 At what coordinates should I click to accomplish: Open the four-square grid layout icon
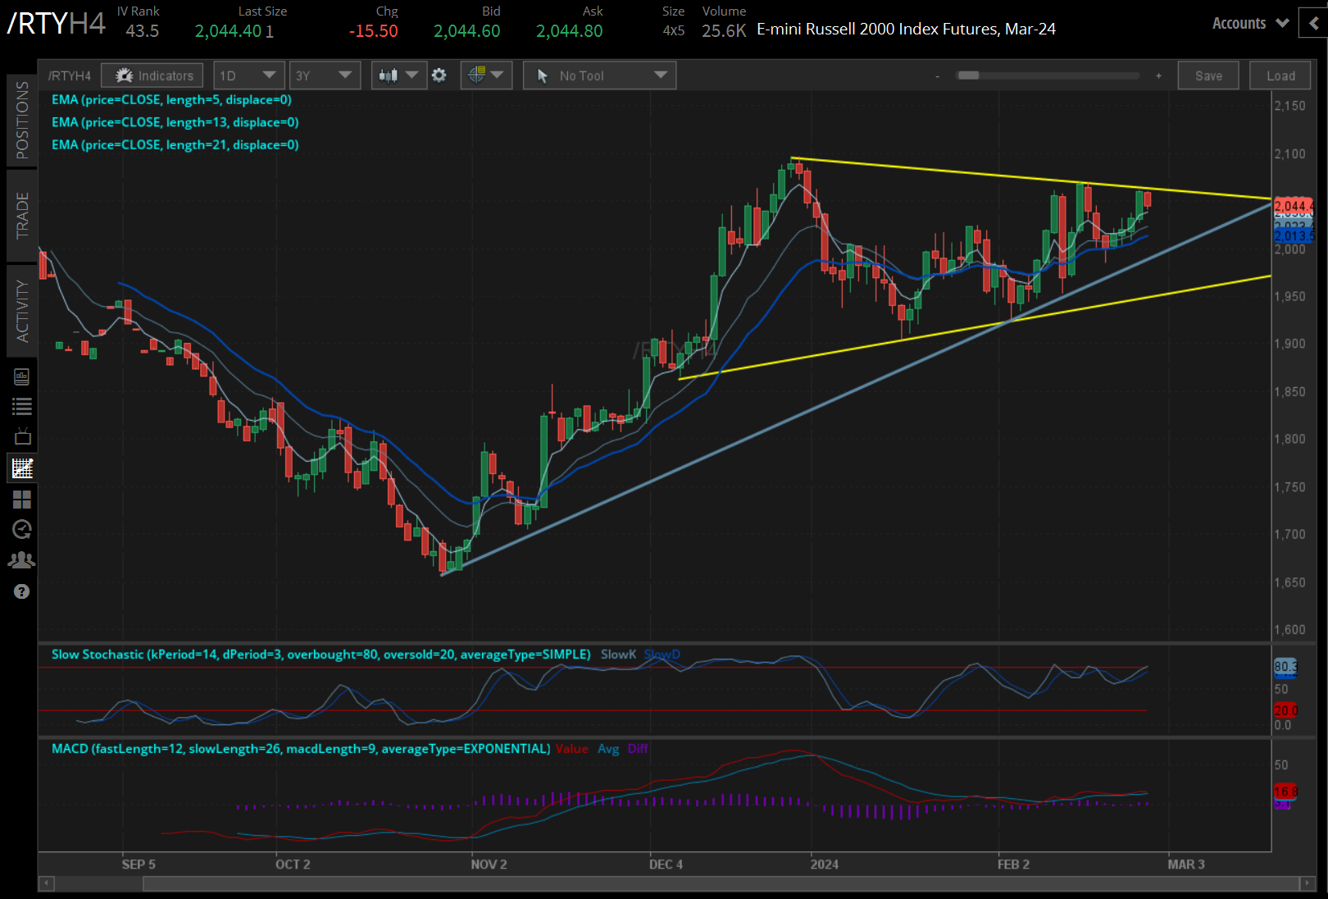click(22, 499)
